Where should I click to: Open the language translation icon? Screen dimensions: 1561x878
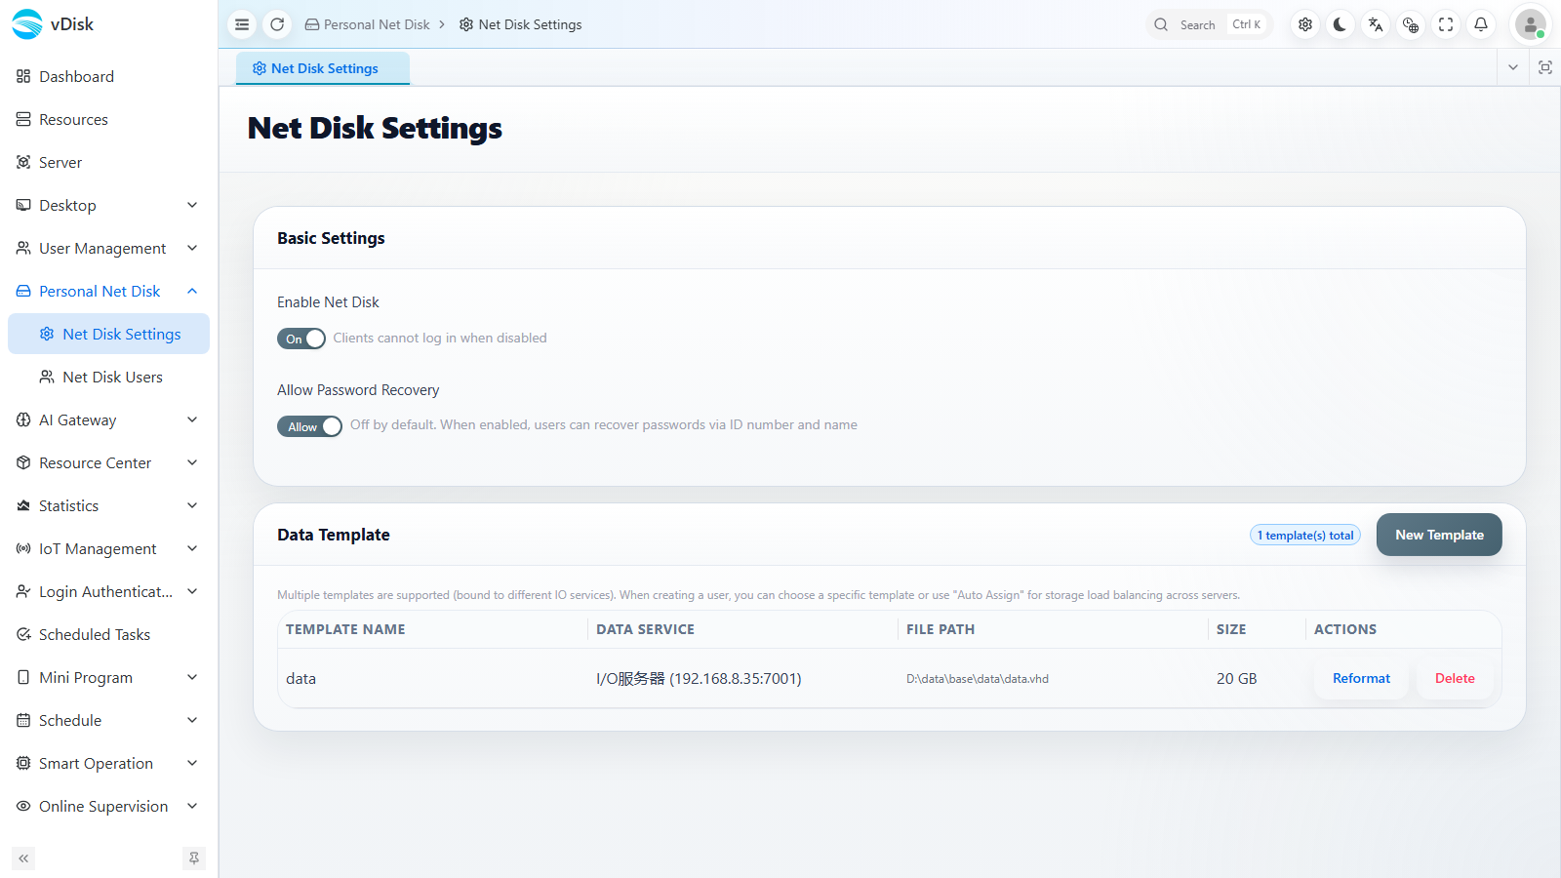point(1376,24)
